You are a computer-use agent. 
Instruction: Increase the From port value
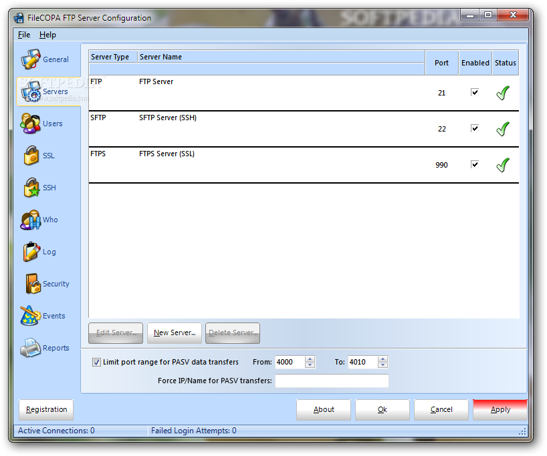point(310,359)
